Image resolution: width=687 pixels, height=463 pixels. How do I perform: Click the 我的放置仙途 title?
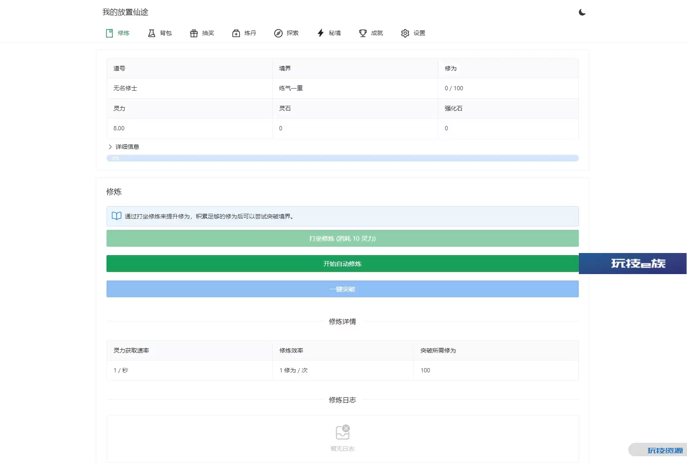coord(125,12)
